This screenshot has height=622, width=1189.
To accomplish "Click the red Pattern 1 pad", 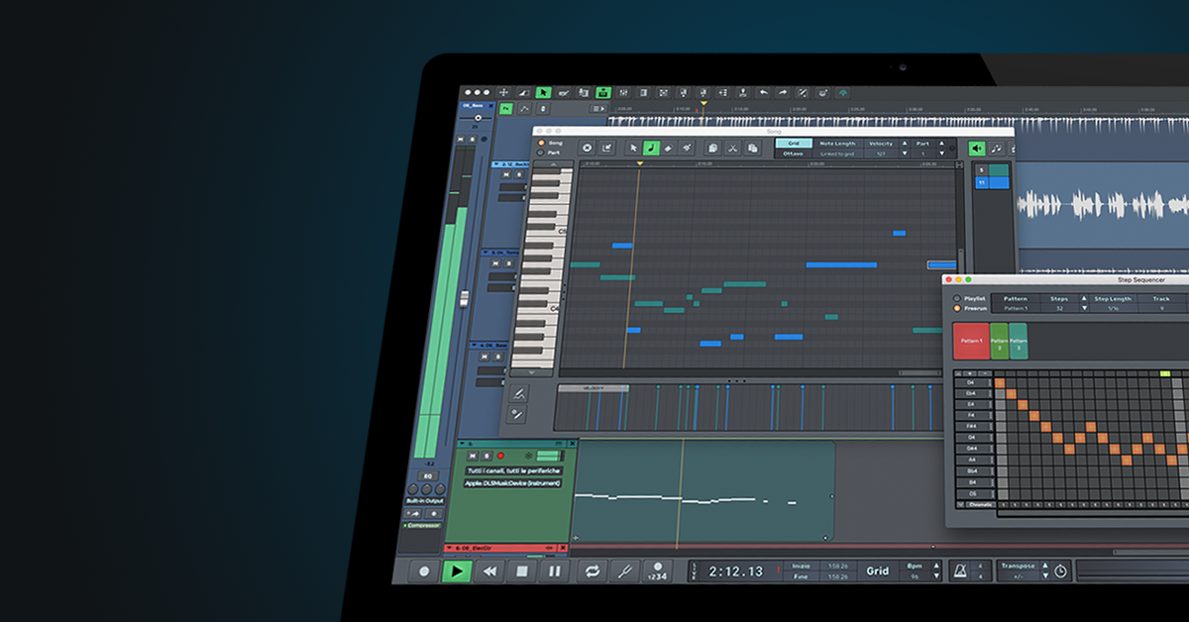I will click(x=971, y=339).
